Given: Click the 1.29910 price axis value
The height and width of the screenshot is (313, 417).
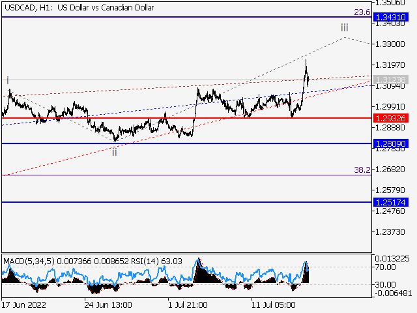Looking at the screenshot, I should tap(390, 107).
